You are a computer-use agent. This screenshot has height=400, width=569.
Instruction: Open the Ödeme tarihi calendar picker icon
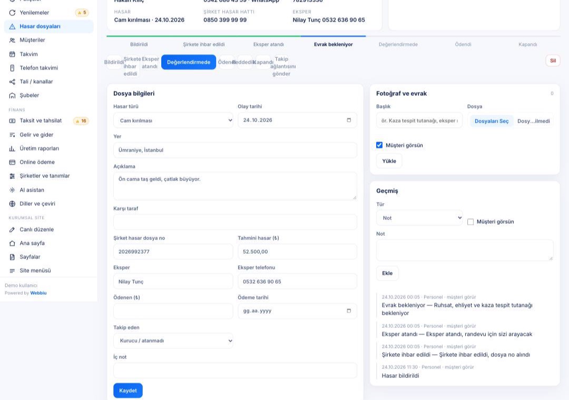[349, 311]
